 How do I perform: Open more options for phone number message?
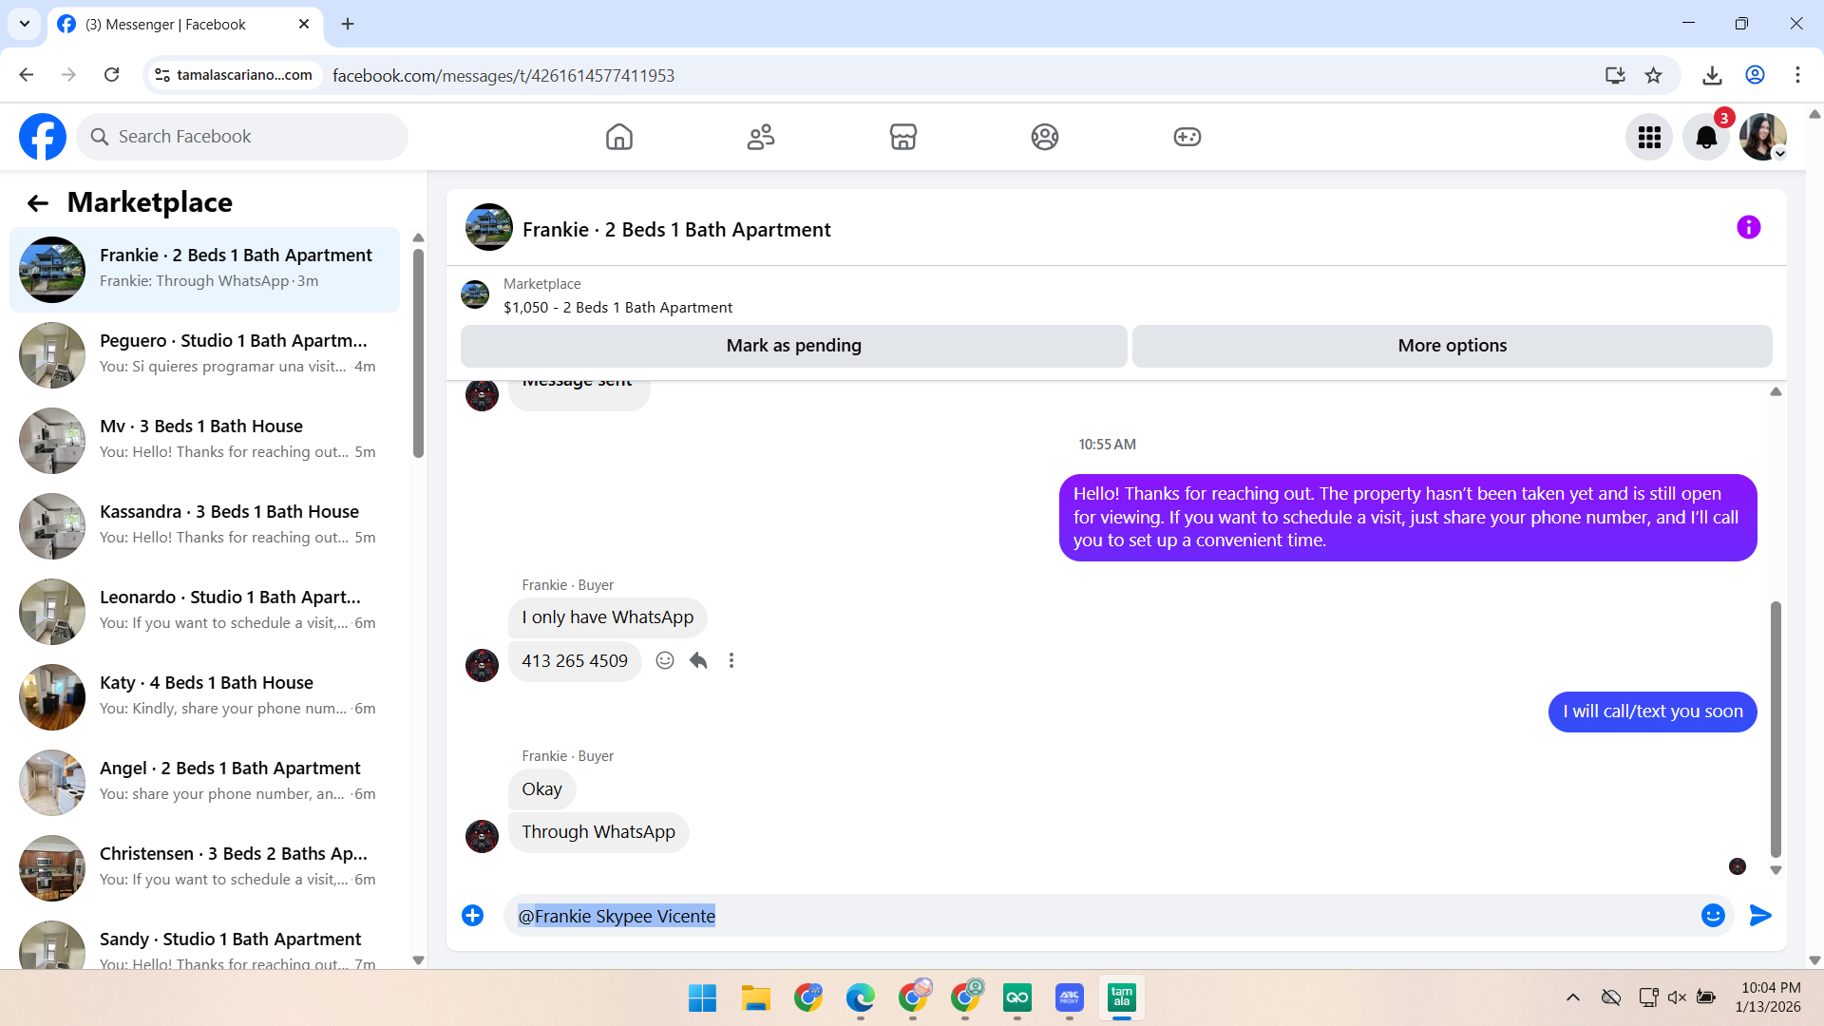[x=731, y=660]
